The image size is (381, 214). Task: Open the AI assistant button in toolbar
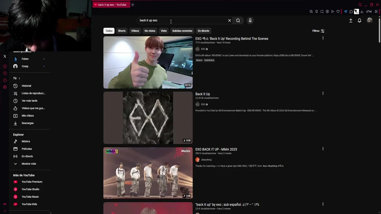tap(369, 12)
